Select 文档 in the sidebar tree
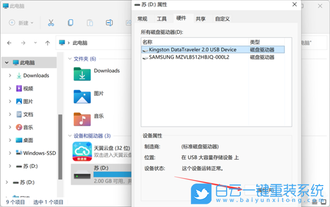Viewport: 330px width, 207px height. point(25,114)
